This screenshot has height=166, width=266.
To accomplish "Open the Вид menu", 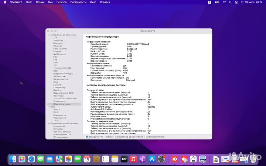I will coord(50,2).
